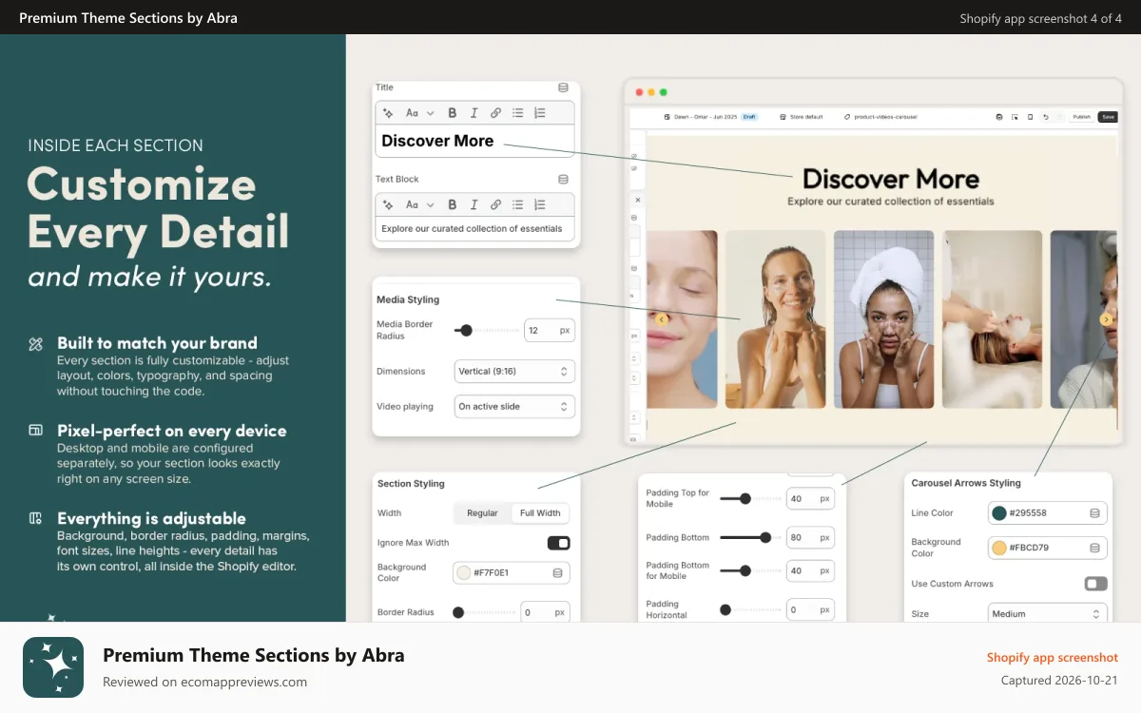Image resolution: width=1141 pixels, height=713 pixels.
Task: Connect dynamic source for Background Color #FBCD79
Action: (x=1094, y=549)
